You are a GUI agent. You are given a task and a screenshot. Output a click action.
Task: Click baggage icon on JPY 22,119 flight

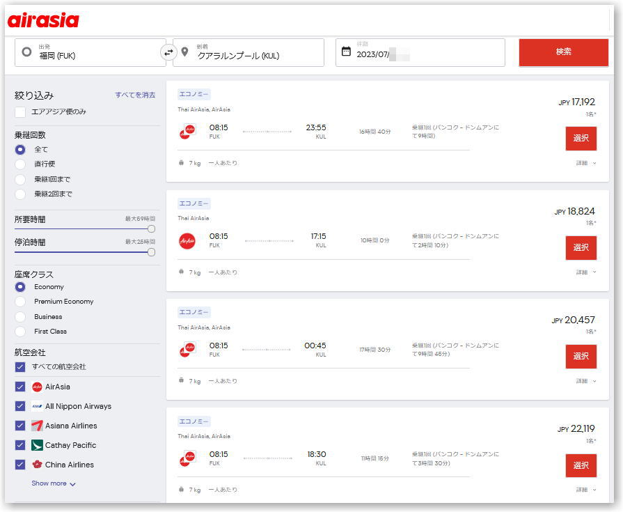point(181,489)
